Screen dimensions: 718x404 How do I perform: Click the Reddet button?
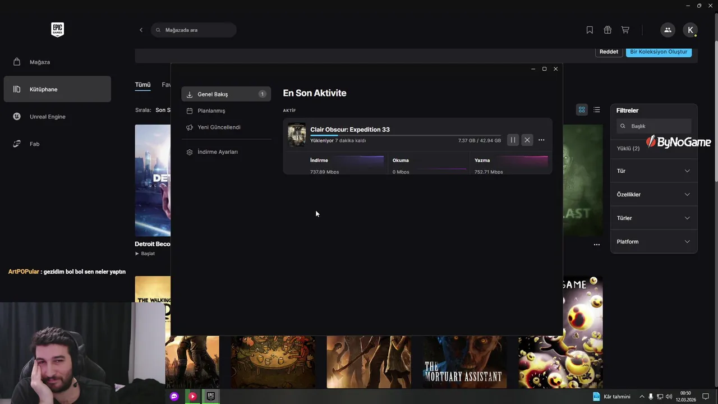(x=609, y=52)
